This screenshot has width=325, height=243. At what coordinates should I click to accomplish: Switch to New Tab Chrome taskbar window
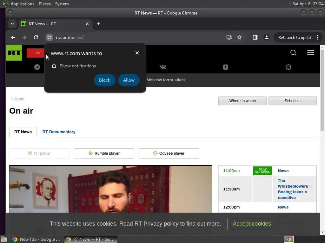click(36, 239)
